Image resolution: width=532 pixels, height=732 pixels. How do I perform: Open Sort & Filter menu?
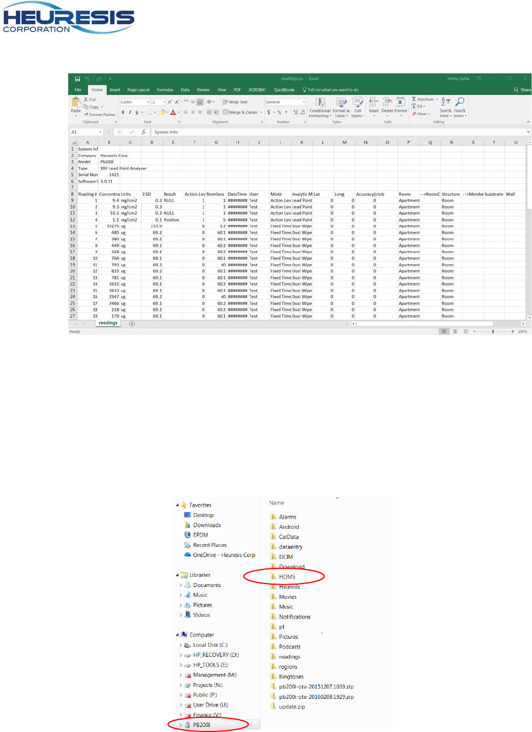coord(446,107)
